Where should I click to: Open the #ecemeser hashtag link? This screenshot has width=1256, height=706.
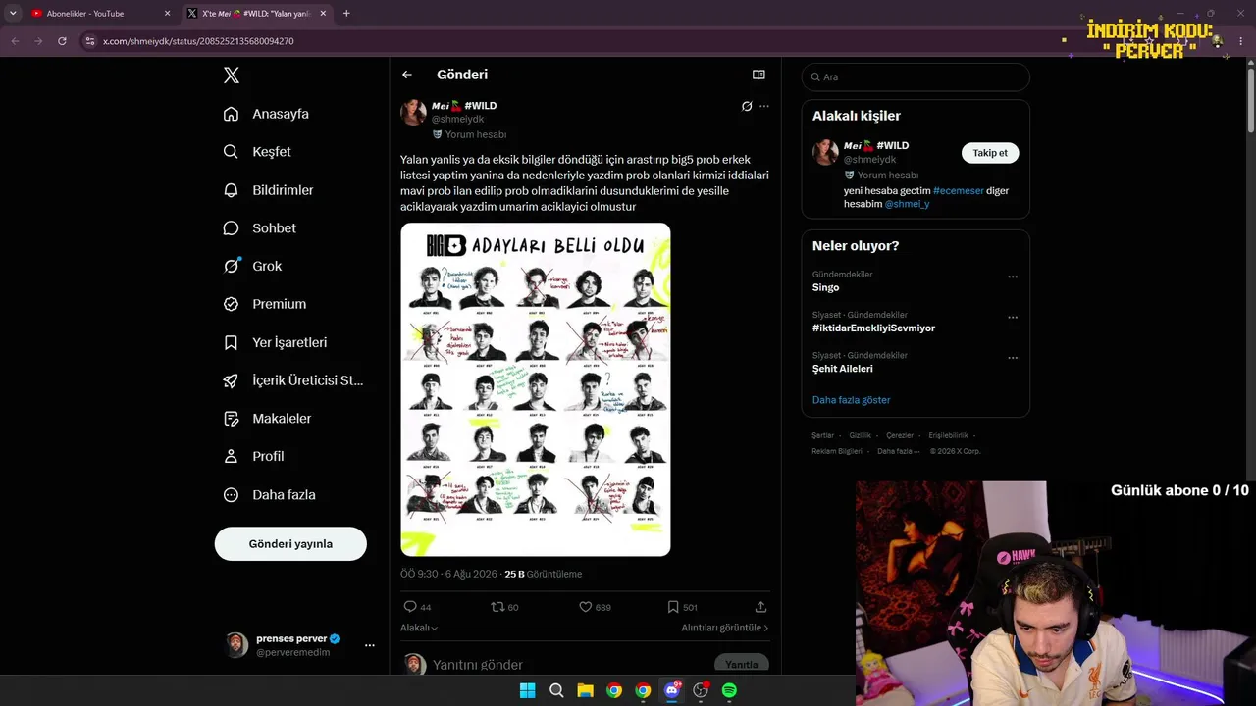tap(959, 191)
